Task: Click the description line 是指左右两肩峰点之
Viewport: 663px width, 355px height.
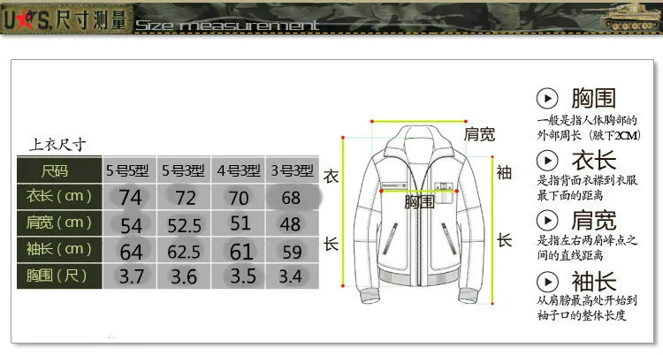Action: [587, 240]
